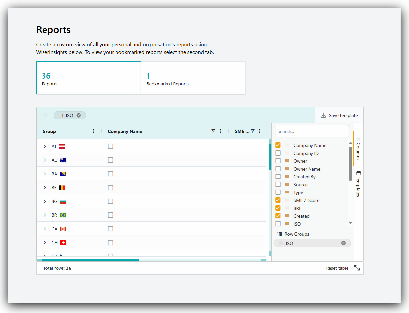Expand the BR group row
Image resolution: width=409 pixels, height=313 pixels.
[x=45, y=215]
